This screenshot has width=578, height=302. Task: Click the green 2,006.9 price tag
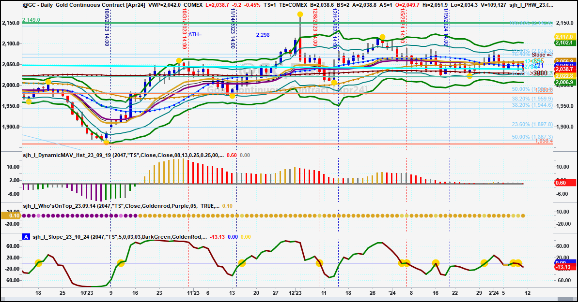(x=565, y=83)
